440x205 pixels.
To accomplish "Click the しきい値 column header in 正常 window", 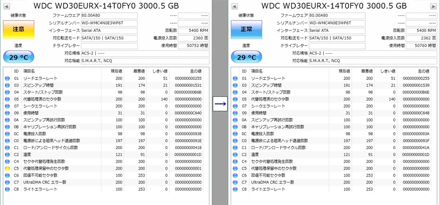I will [x=388, y=71].
